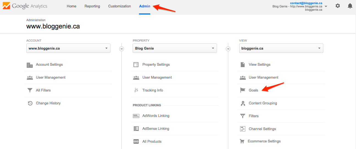Switch to the Reporting tab
The height and width of the screenshot is (149, 356).
(92, 6)
